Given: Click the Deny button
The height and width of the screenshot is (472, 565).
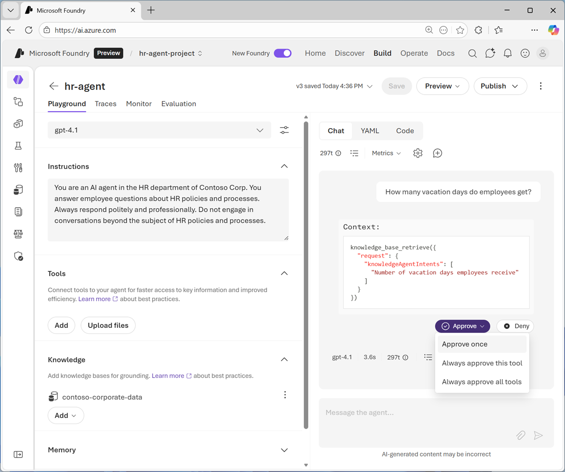Looking at the screenshot, I should [x=515, y=326].
